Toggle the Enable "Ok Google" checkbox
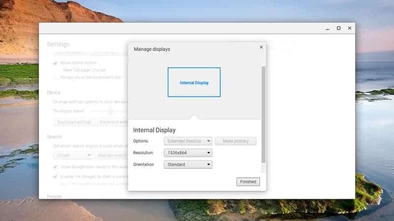The height and width of the screenshot is (221, 394). click(55, 176)
